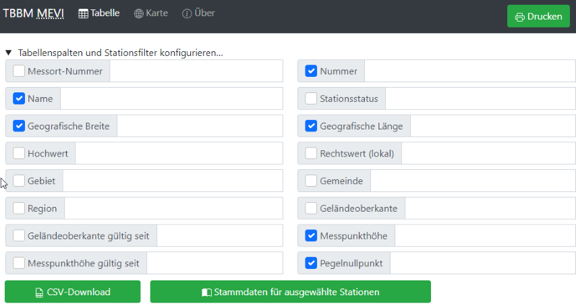The image size is (576, 306).
Task: Click the Region filter text field
Action: coord(173,208)
